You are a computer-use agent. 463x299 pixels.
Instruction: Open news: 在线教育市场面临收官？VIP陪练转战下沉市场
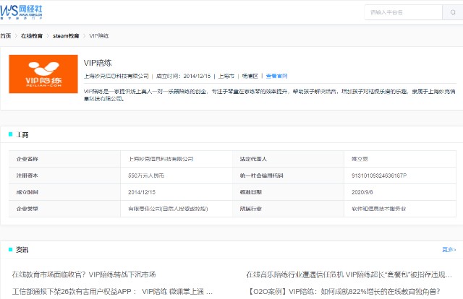tap(84, 274)
